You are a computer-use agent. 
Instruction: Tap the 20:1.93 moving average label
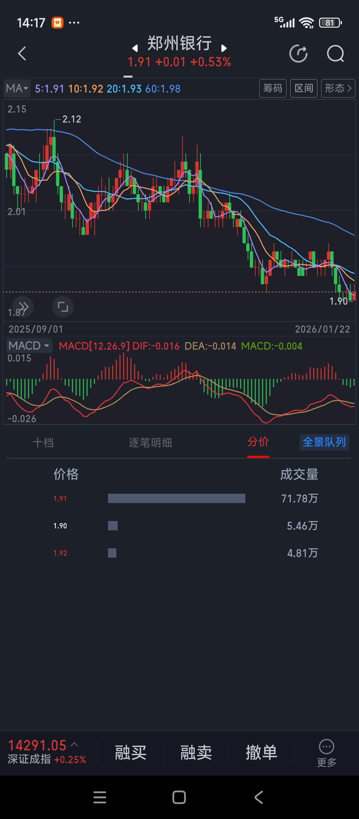(124, 89)
